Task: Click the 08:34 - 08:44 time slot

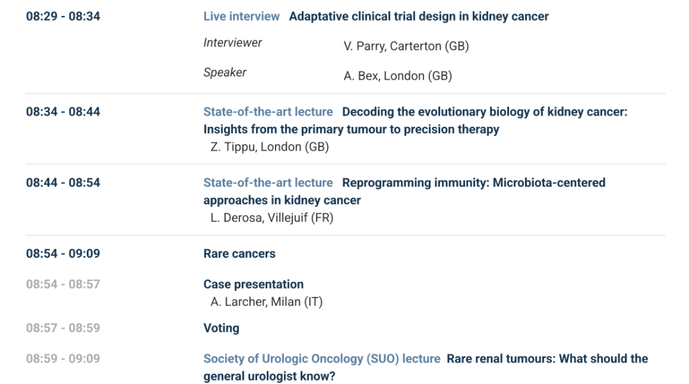Action: tap(63, 112)
